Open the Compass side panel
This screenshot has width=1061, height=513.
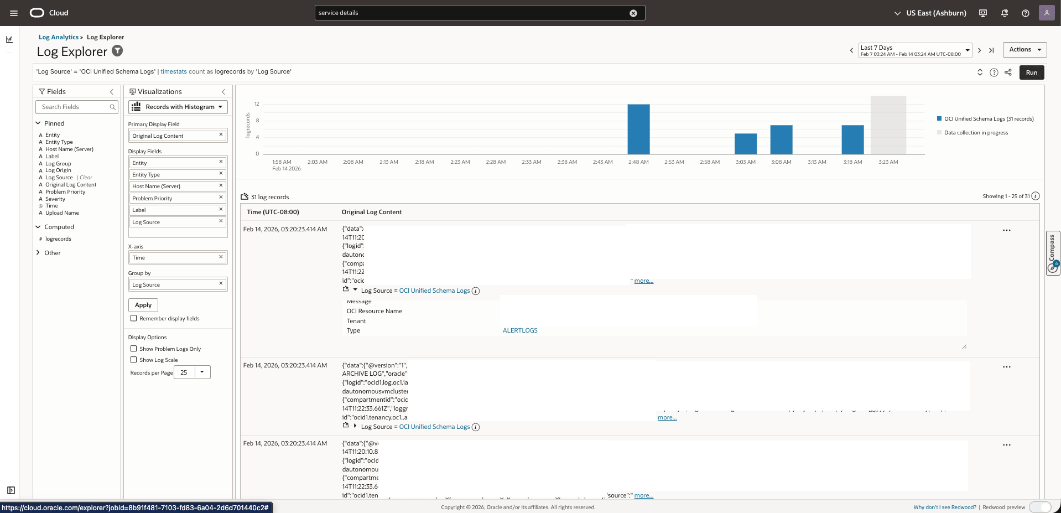coord(1053,252)
